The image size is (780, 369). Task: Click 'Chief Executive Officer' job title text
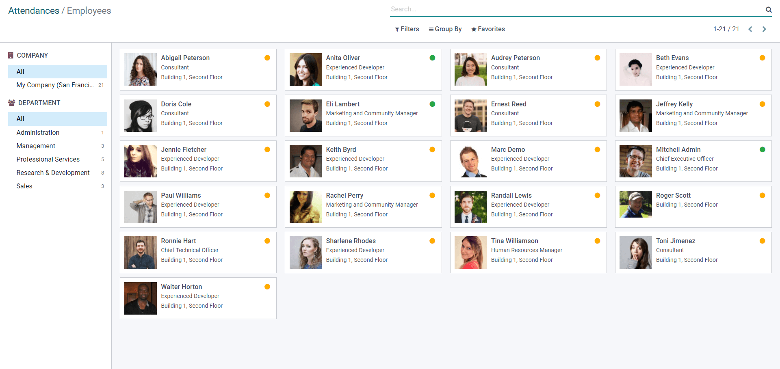coord(685,159)
